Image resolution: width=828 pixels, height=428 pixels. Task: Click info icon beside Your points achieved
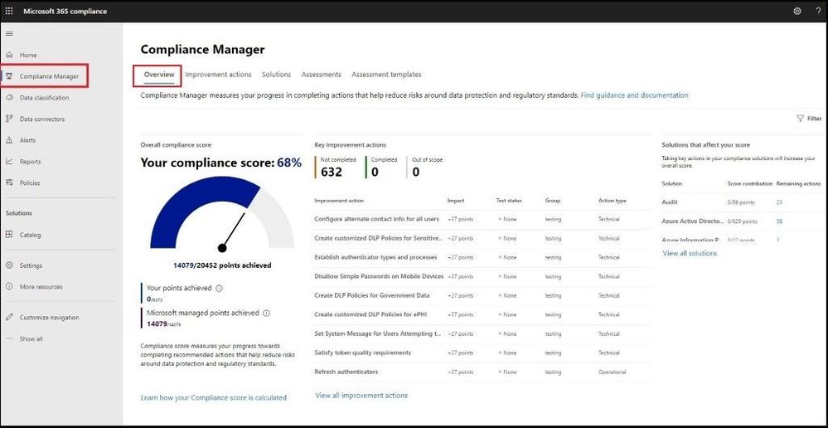click(x=219, y=289)
